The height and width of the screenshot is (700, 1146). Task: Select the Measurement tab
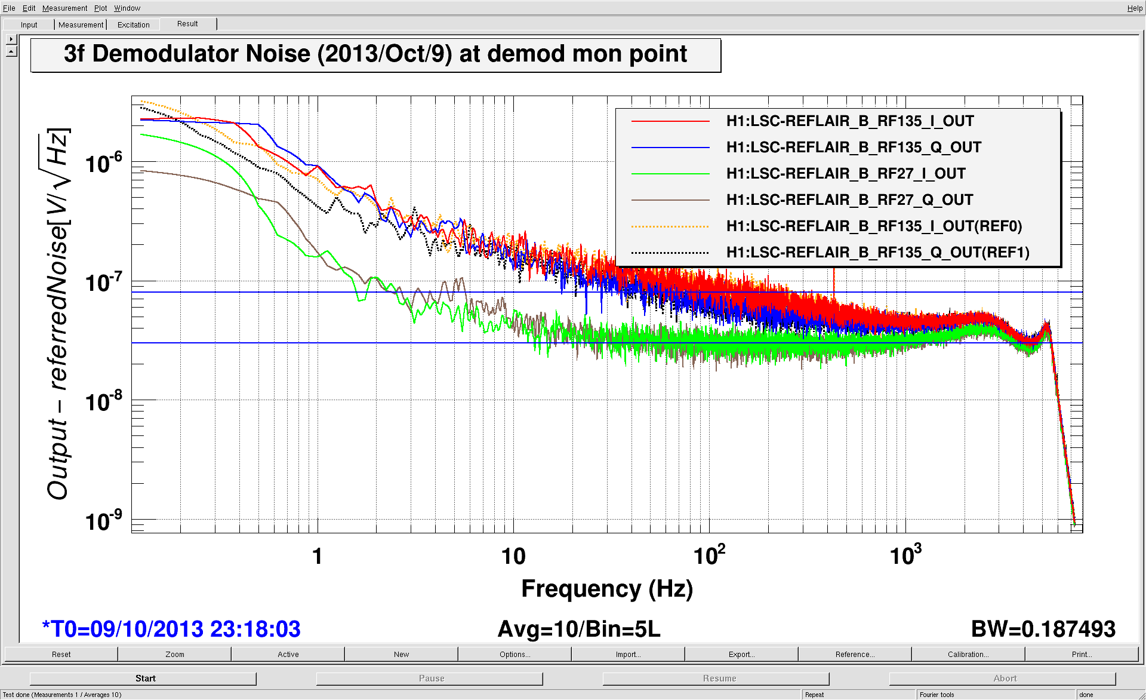[81, 24]
